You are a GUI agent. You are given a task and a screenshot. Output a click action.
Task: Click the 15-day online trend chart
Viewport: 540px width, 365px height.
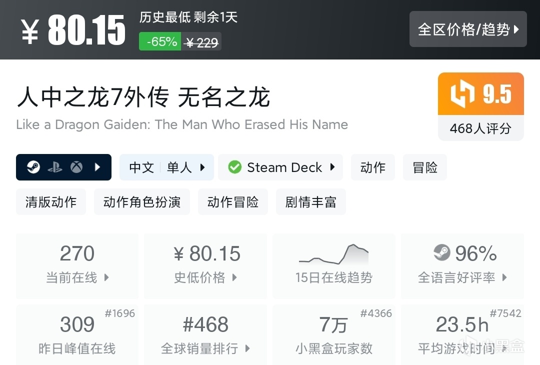point(333,254)
